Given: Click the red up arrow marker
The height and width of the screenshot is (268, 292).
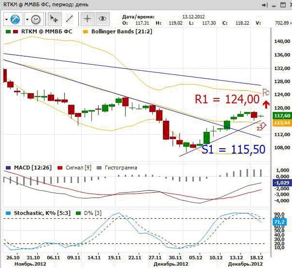Looking at the screenshot, I should (266, 105).
